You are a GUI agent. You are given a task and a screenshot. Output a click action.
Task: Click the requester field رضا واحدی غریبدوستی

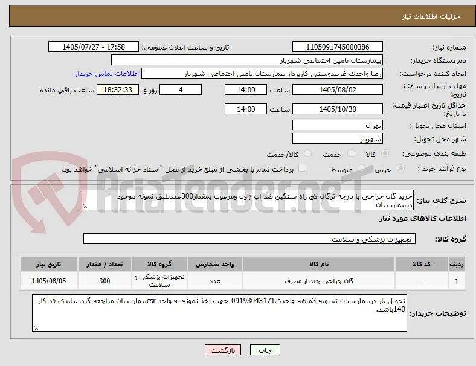coord(262,74)
